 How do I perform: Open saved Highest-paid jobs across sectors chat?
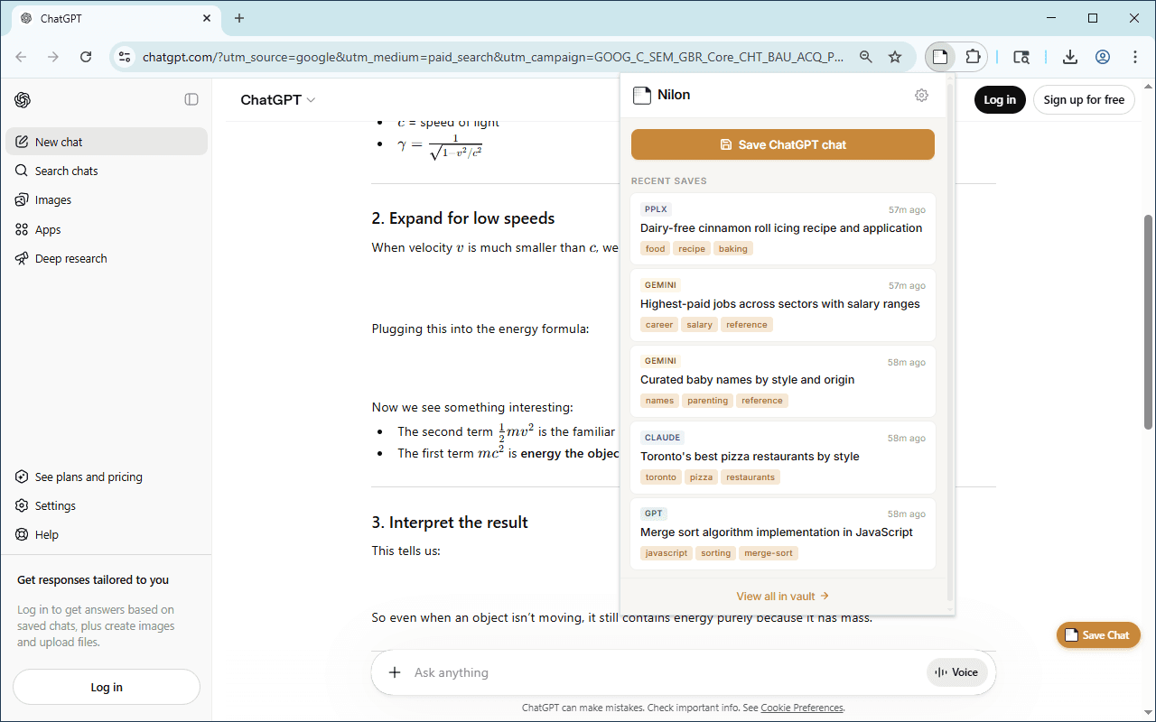click(783, 304)
